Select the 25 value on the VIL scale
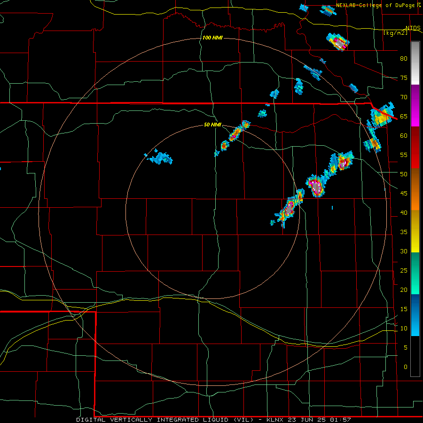423x423 pixels. coord(404,271)
